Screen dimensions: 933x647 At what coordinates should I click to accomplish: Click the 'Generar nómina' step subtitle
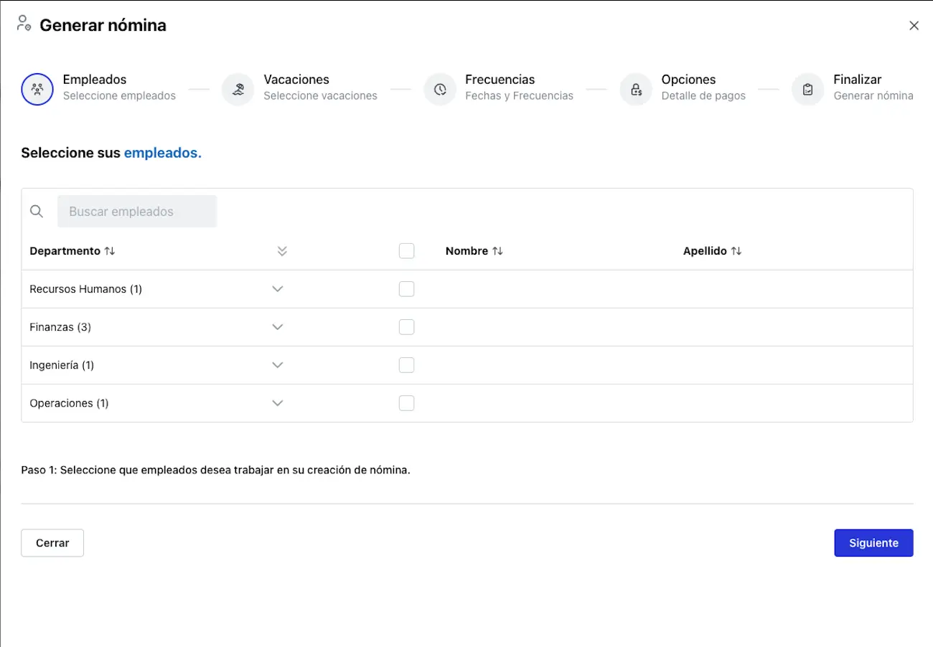(873, 95)
